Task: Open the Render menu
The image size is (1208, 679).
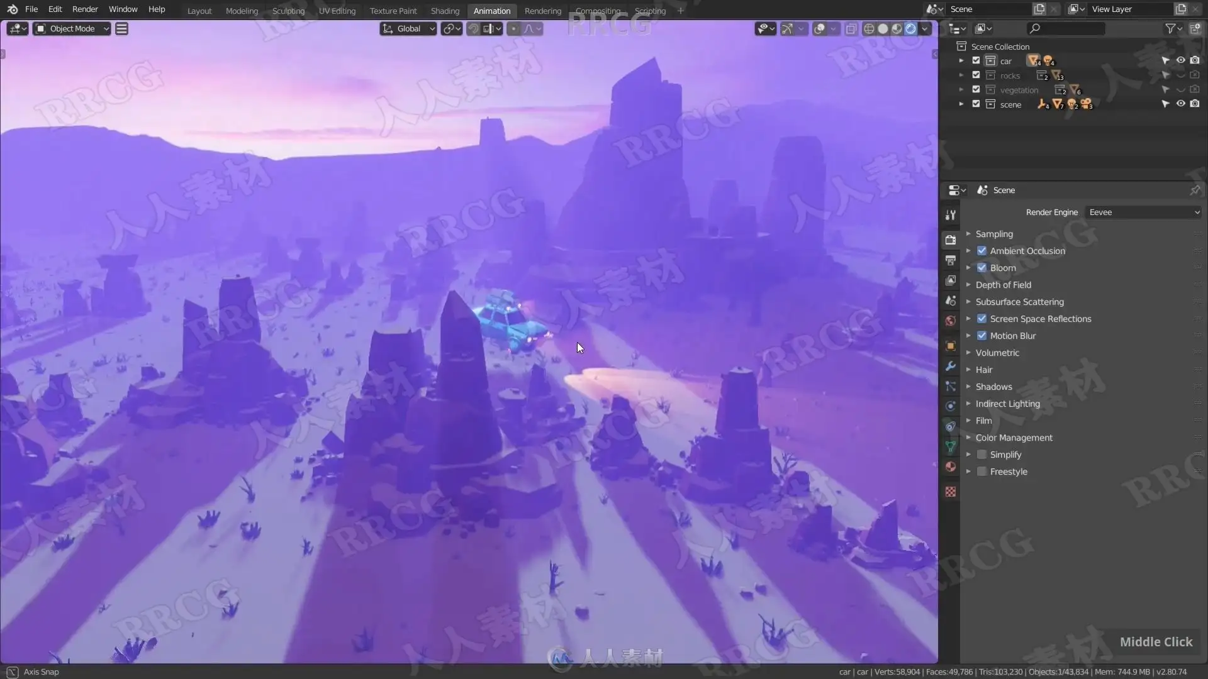Action: point(85,9)
